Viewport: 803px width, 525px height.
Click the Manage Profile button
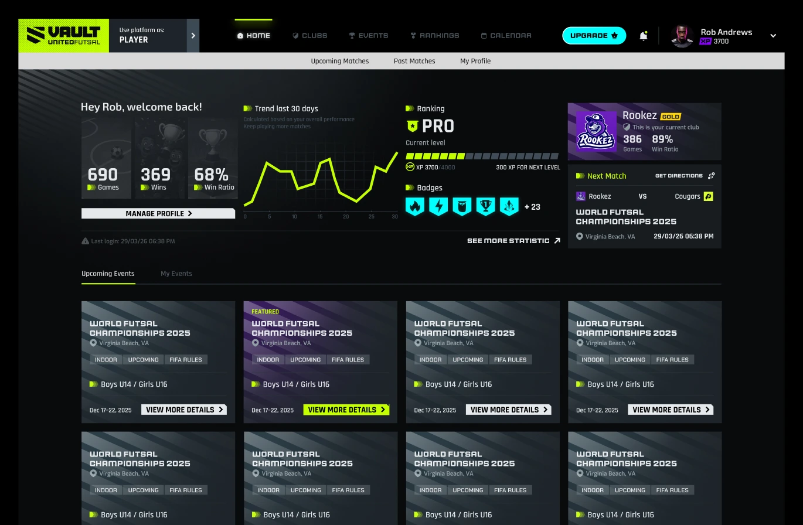pyautogui.click(x=158, y=214)
